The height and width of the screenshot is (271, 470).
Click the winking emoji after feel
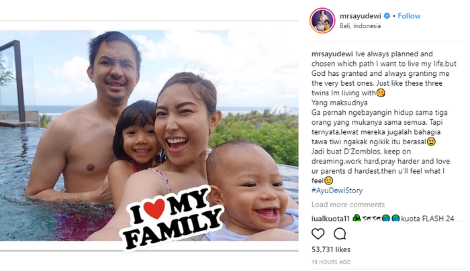pos(329,181)
